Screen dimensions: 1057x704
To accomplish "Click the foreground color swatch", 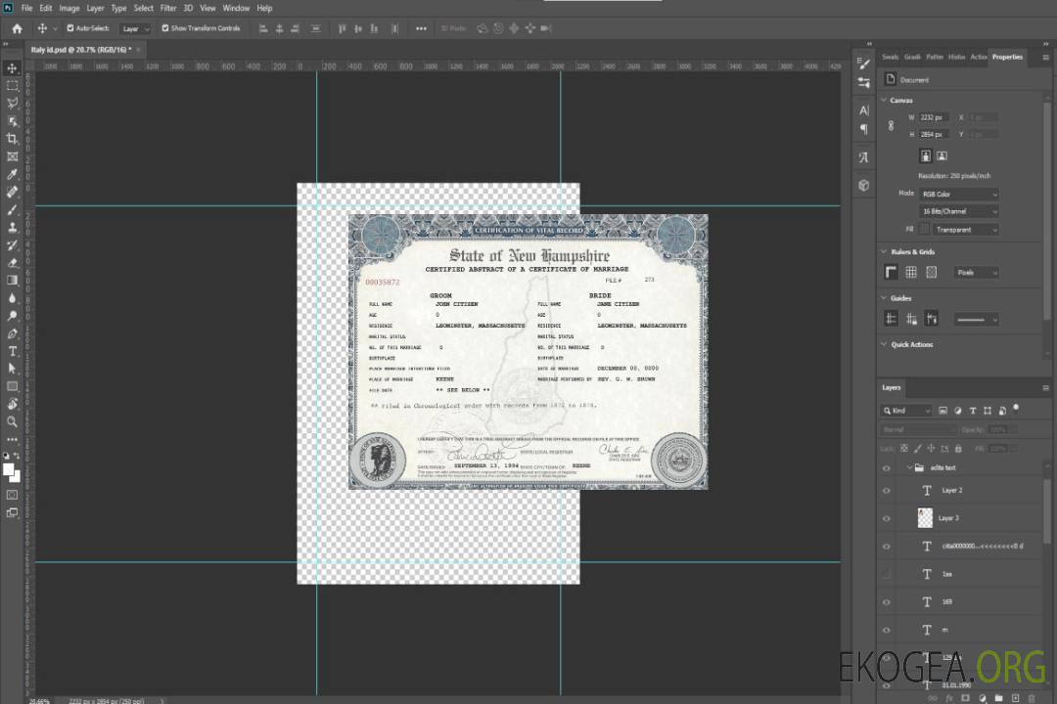I will pyautogui.click(x=9, y=469).
